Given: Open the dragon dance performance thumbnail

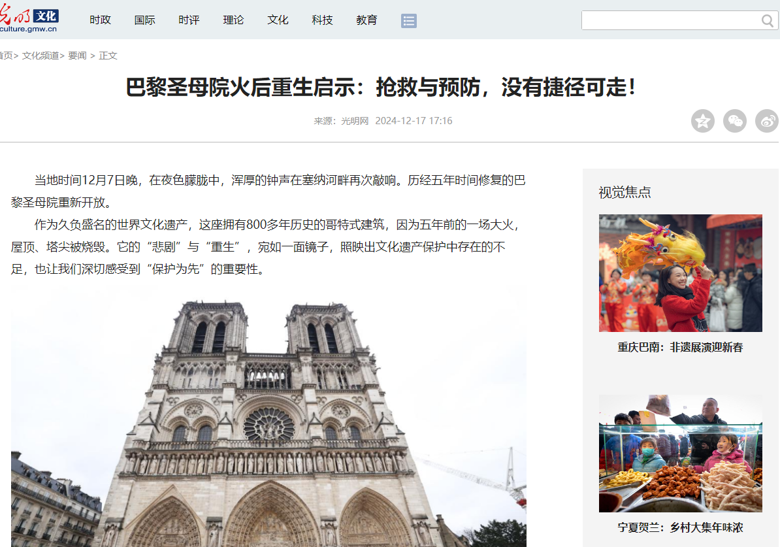Looking at the screenshot, I should pyautogui.click(x=680, y=273).
